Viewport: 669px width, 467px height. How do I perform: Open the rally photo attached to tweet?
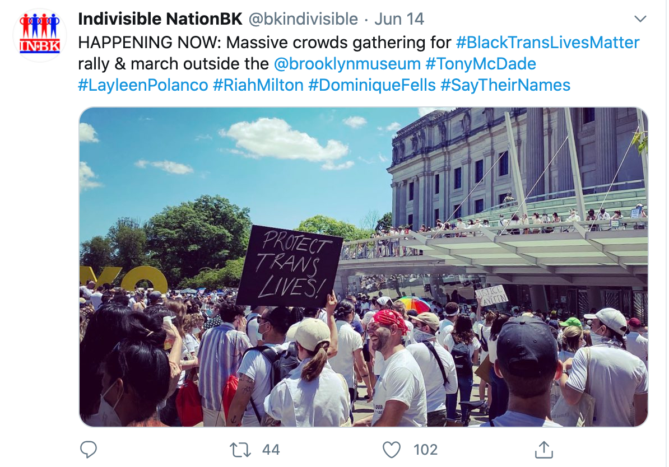pyautogui.click(x=364, y=267)
